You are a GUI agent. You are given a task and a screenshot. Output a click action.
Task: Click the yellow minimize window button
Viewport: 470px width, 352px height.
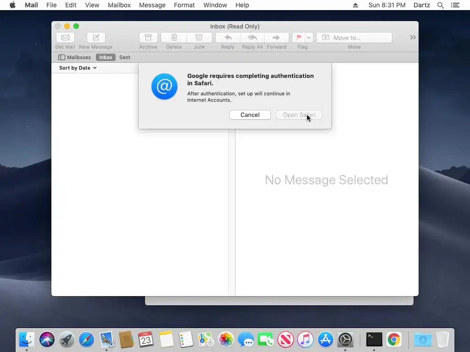tap(67, 26)
